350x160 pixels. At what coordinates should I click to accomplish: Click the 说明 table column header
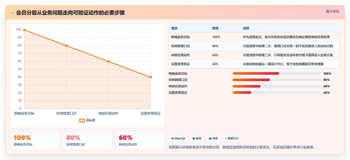[x=246, y=28]
